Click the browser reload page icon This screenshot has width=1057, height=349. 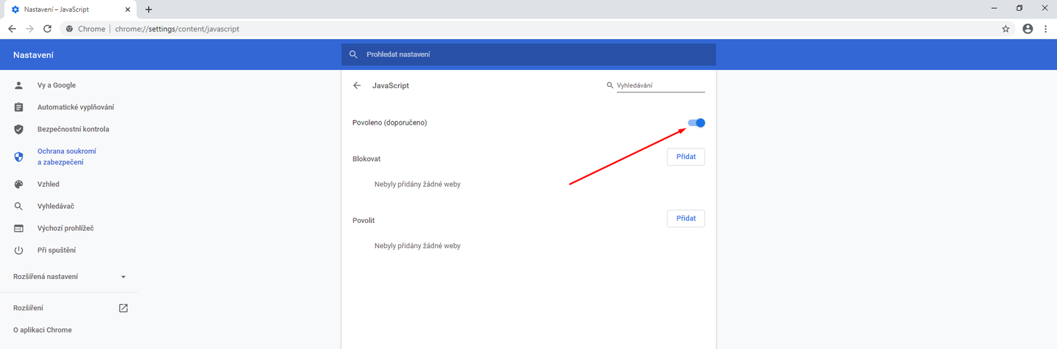[x=48, y=29]
